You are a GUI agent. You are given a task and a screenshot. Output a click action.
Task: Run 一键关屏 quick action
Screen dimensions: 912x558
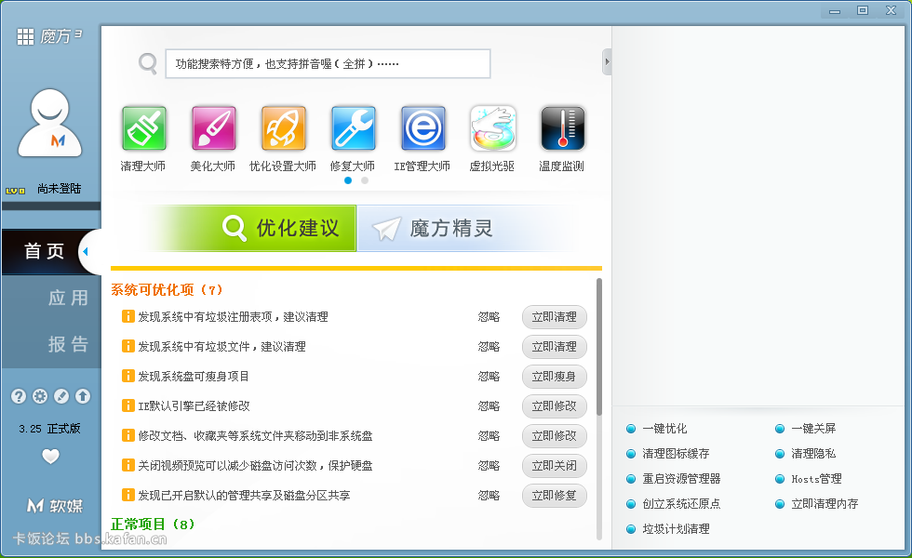(813, 429)
